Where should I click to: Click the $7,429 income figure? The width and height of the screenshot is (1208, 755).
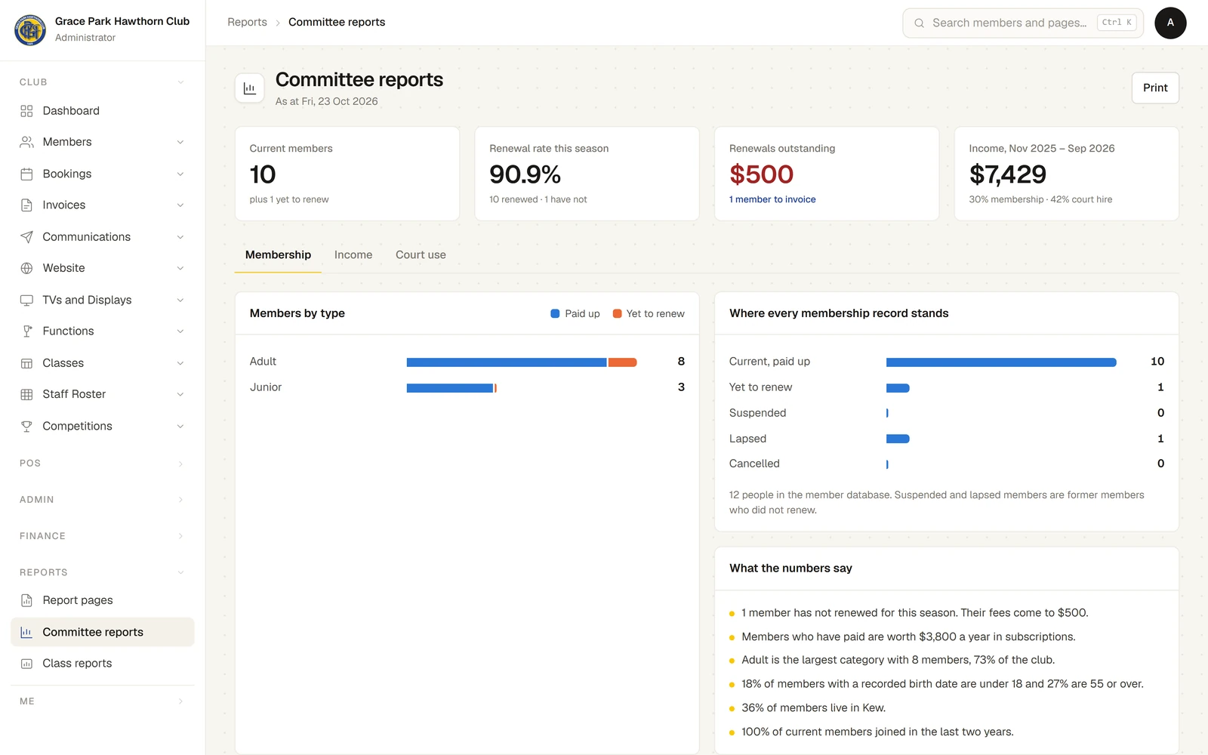(1008, 174)
